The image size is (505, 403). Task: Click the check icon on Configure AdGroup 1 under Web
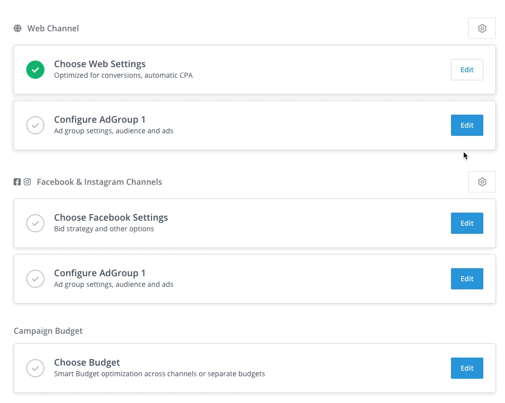(35, 125)
